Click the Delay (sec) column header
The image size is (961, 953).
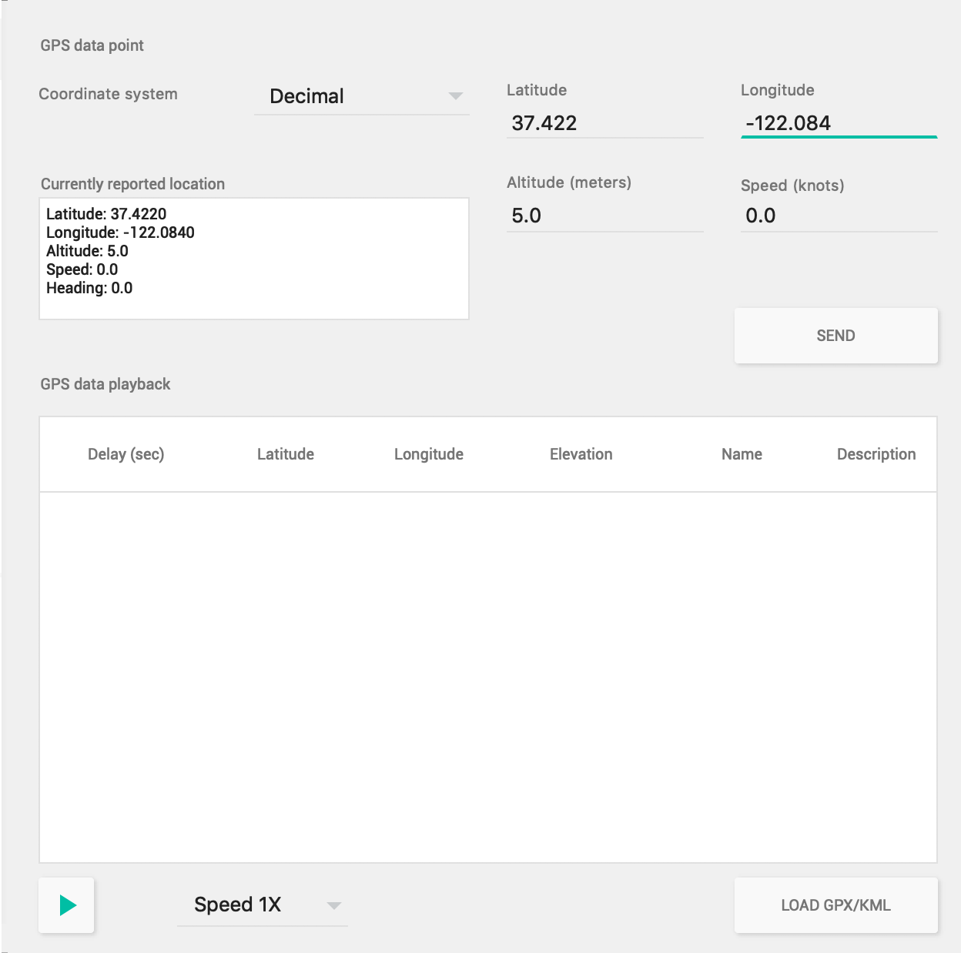(126, 454)
